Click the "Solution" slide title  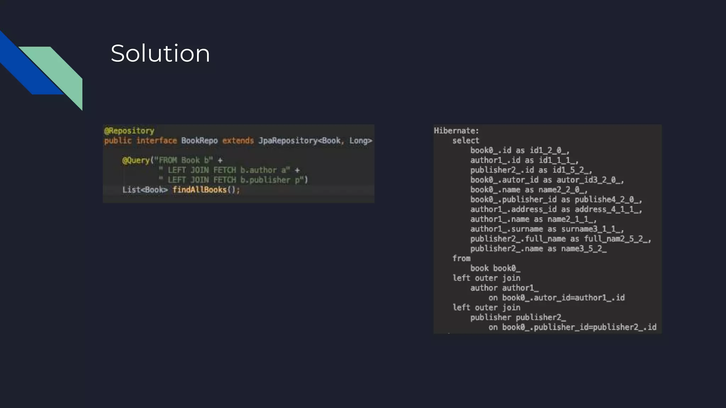160,53
